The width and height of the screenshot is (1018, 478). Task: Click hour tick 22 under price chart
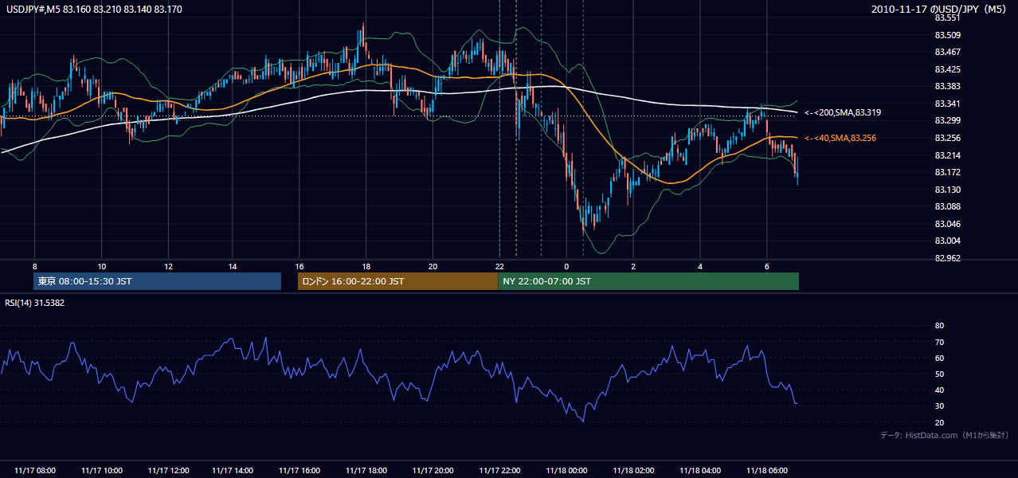click(x=499, y=265)
